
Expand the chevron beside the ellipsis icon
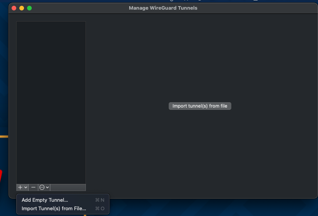[x=47, y=187]
